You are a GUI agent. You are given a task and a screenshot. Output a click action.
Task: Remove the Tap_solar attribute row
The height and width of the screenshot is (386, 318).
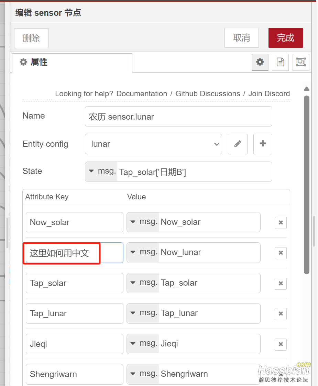[281, 283]
